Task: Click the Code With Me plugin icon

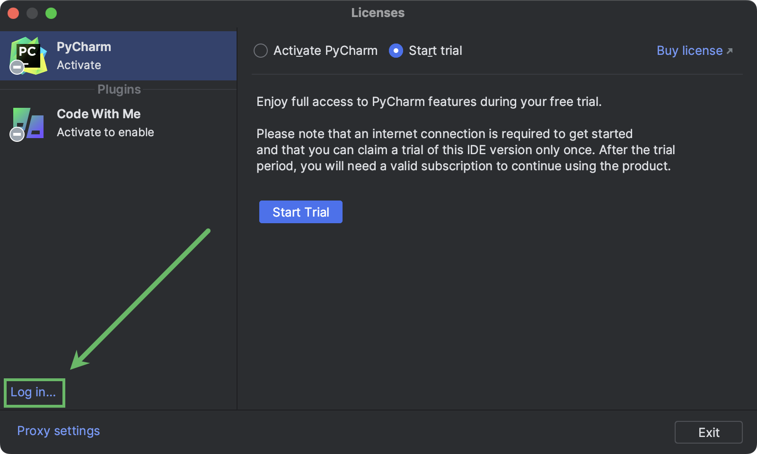Action: point(27,123)
